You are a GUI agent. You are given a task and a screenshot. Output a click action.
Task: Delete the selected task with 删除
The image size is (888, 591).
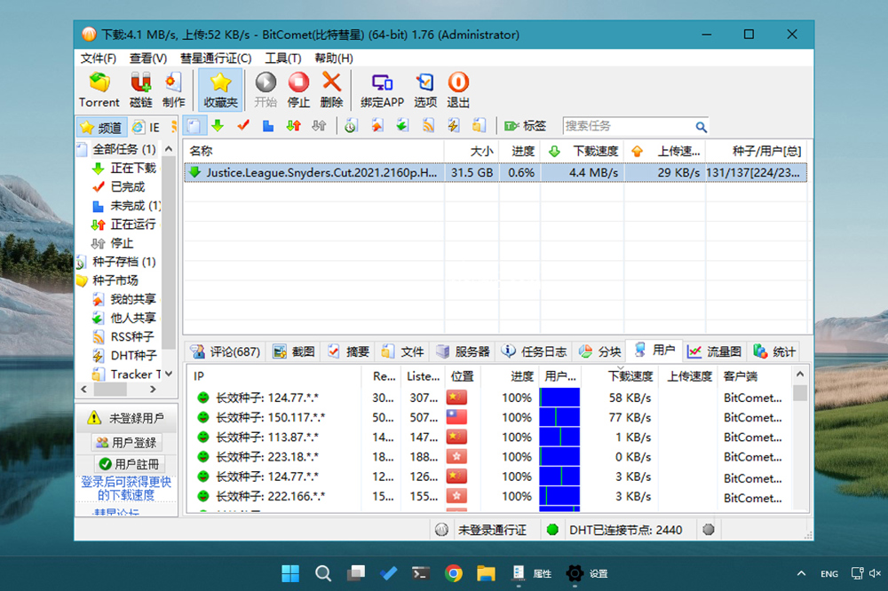331,90
